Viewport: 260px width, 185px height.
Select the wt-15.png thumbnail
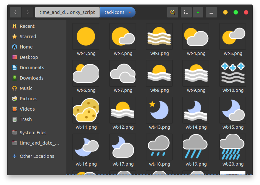click(x=233, y=110)
